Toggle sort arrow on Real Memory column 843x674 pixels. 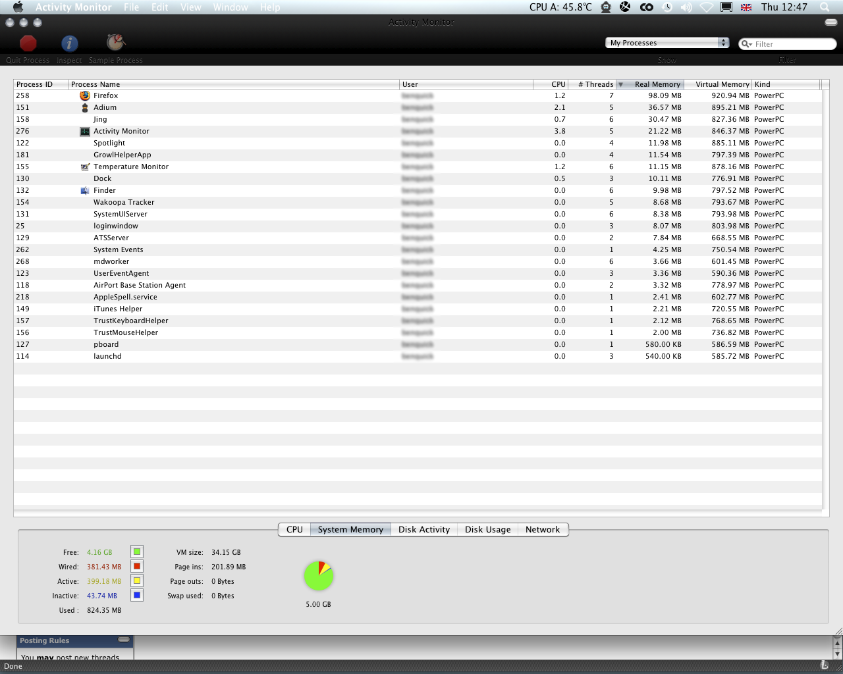[x=620, y=84]
